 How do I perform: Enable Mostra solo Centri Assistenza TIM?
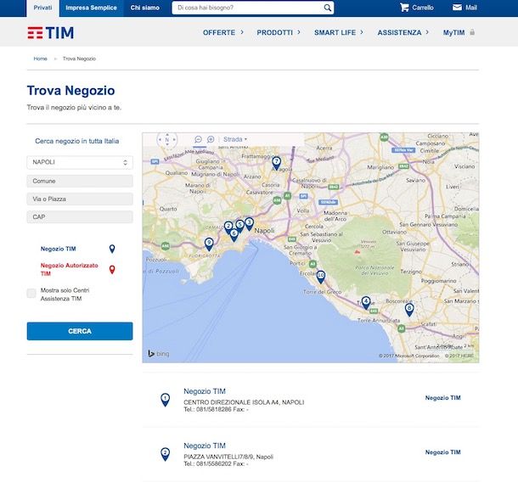pyautogui.click(x=31, y=293)
